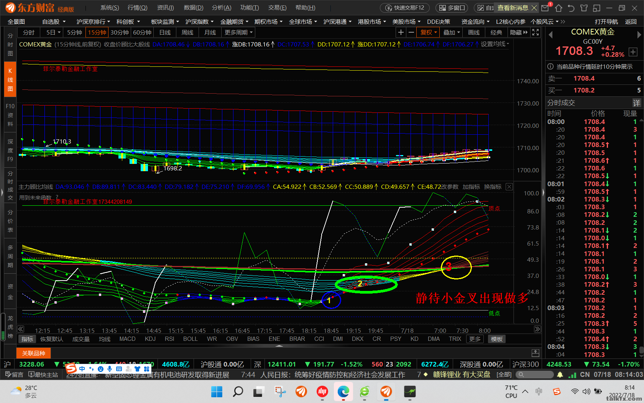This screenshot has width=644, height=403.
Task: Open 详 details for 分时成交
Action: point(636,103)
